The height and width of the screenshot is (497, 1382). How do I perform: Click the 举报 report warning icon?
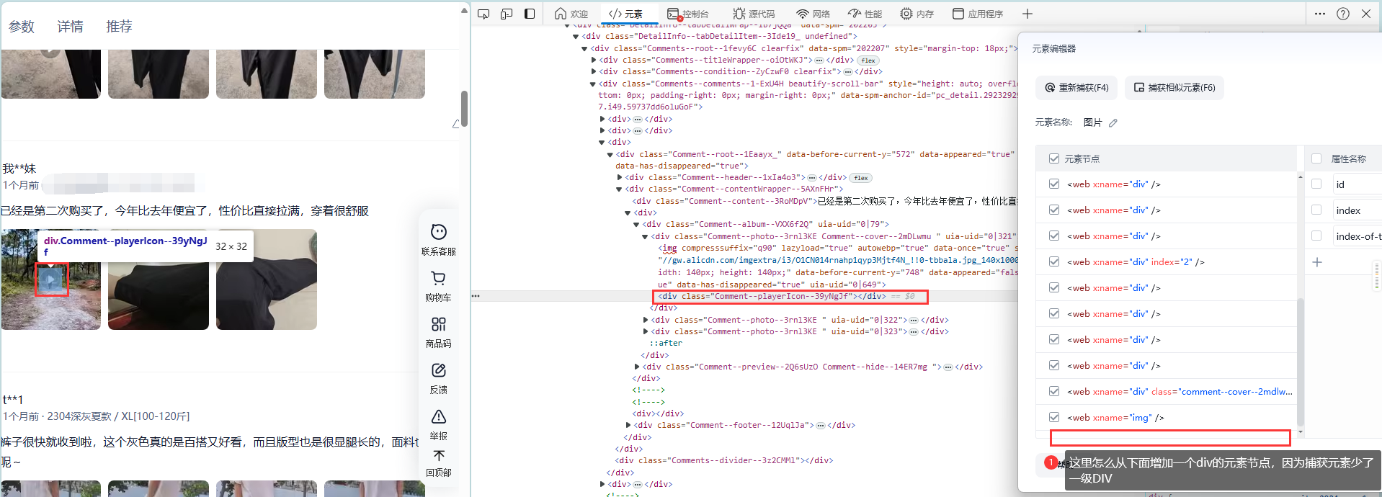[x=438, y=417]
